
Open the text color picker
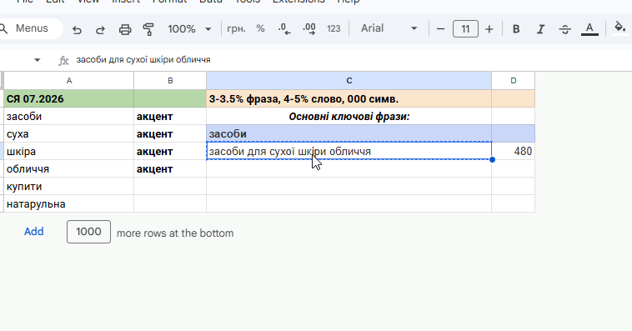[589, 29]
